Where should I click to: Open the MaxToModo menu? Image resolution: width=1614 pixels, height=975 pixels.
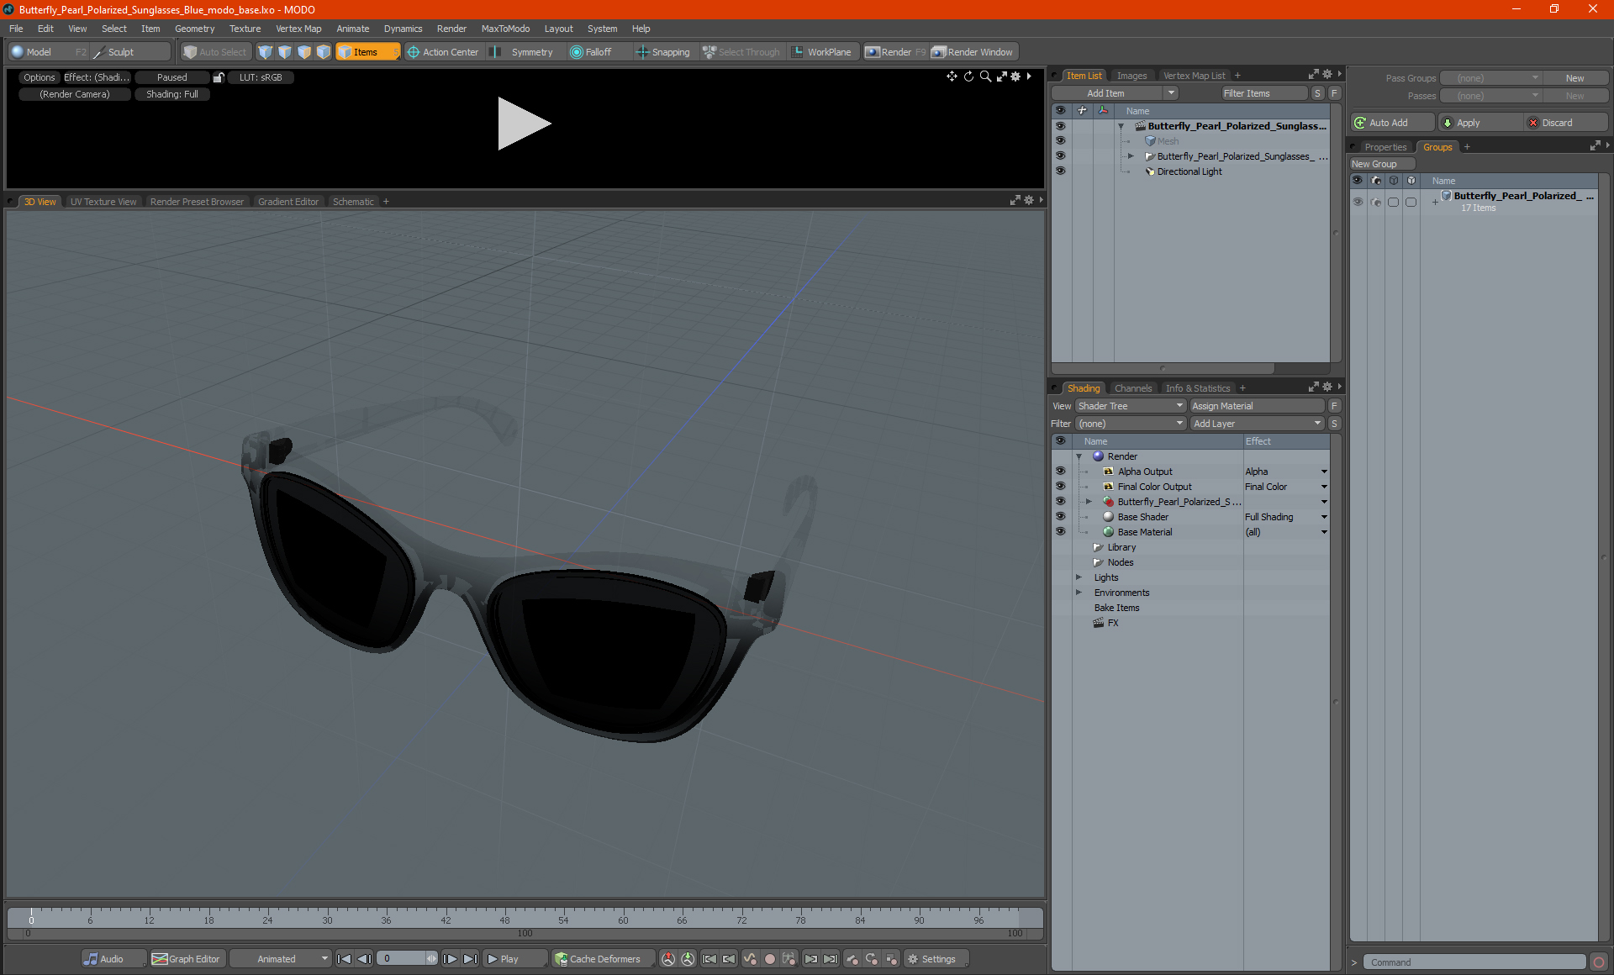click(x=505, y=29)
